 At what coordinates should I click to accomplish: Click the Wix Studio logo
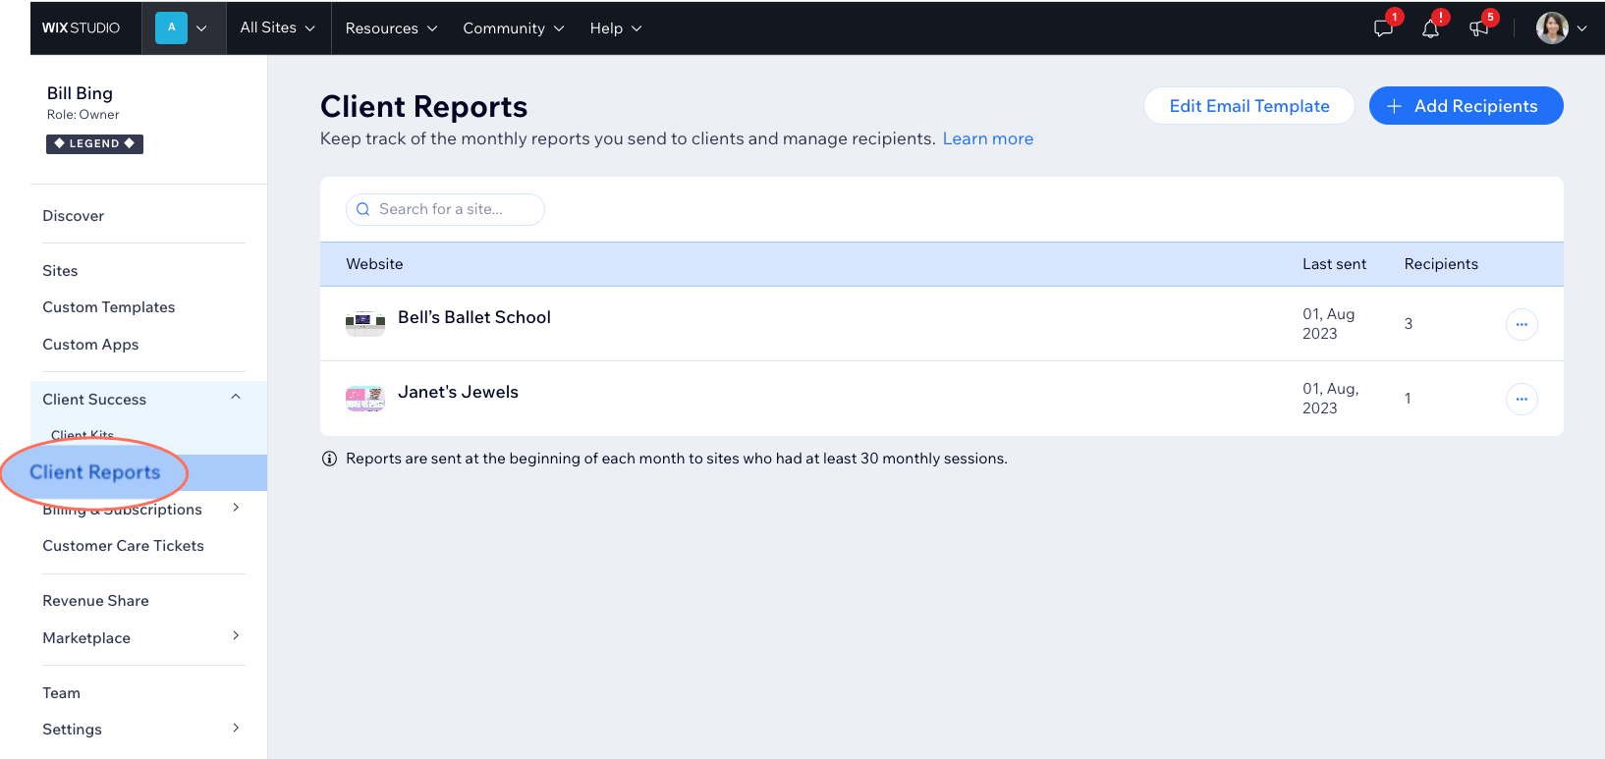pos(81,27)
